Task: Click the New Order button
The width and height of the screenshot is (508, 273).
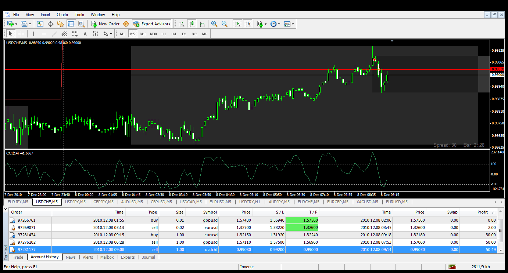Action: click(x=105, y=24)
